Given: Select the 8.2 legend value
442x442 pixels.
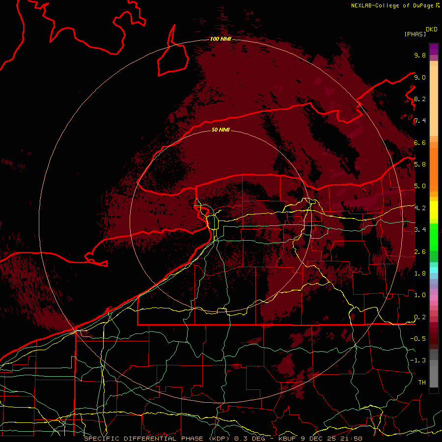Looking at the screenshot, I should pyautogui.click(x=420, y=99).
